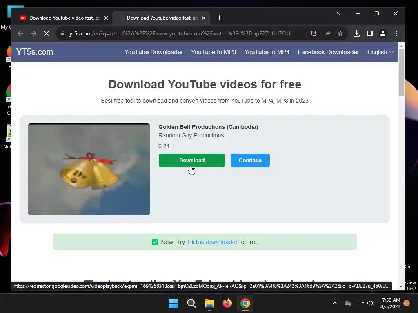Open notification badge in taskbar

tap(407, 303)
